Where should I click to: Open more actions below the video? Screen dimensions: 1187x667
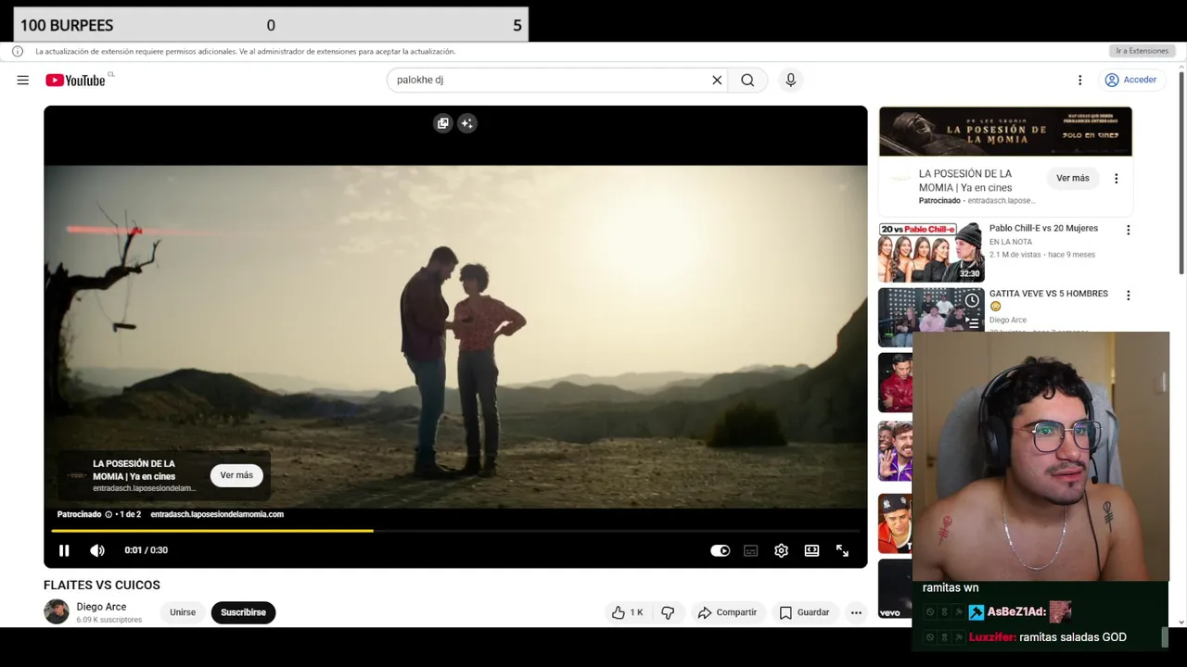click(856, 612)
